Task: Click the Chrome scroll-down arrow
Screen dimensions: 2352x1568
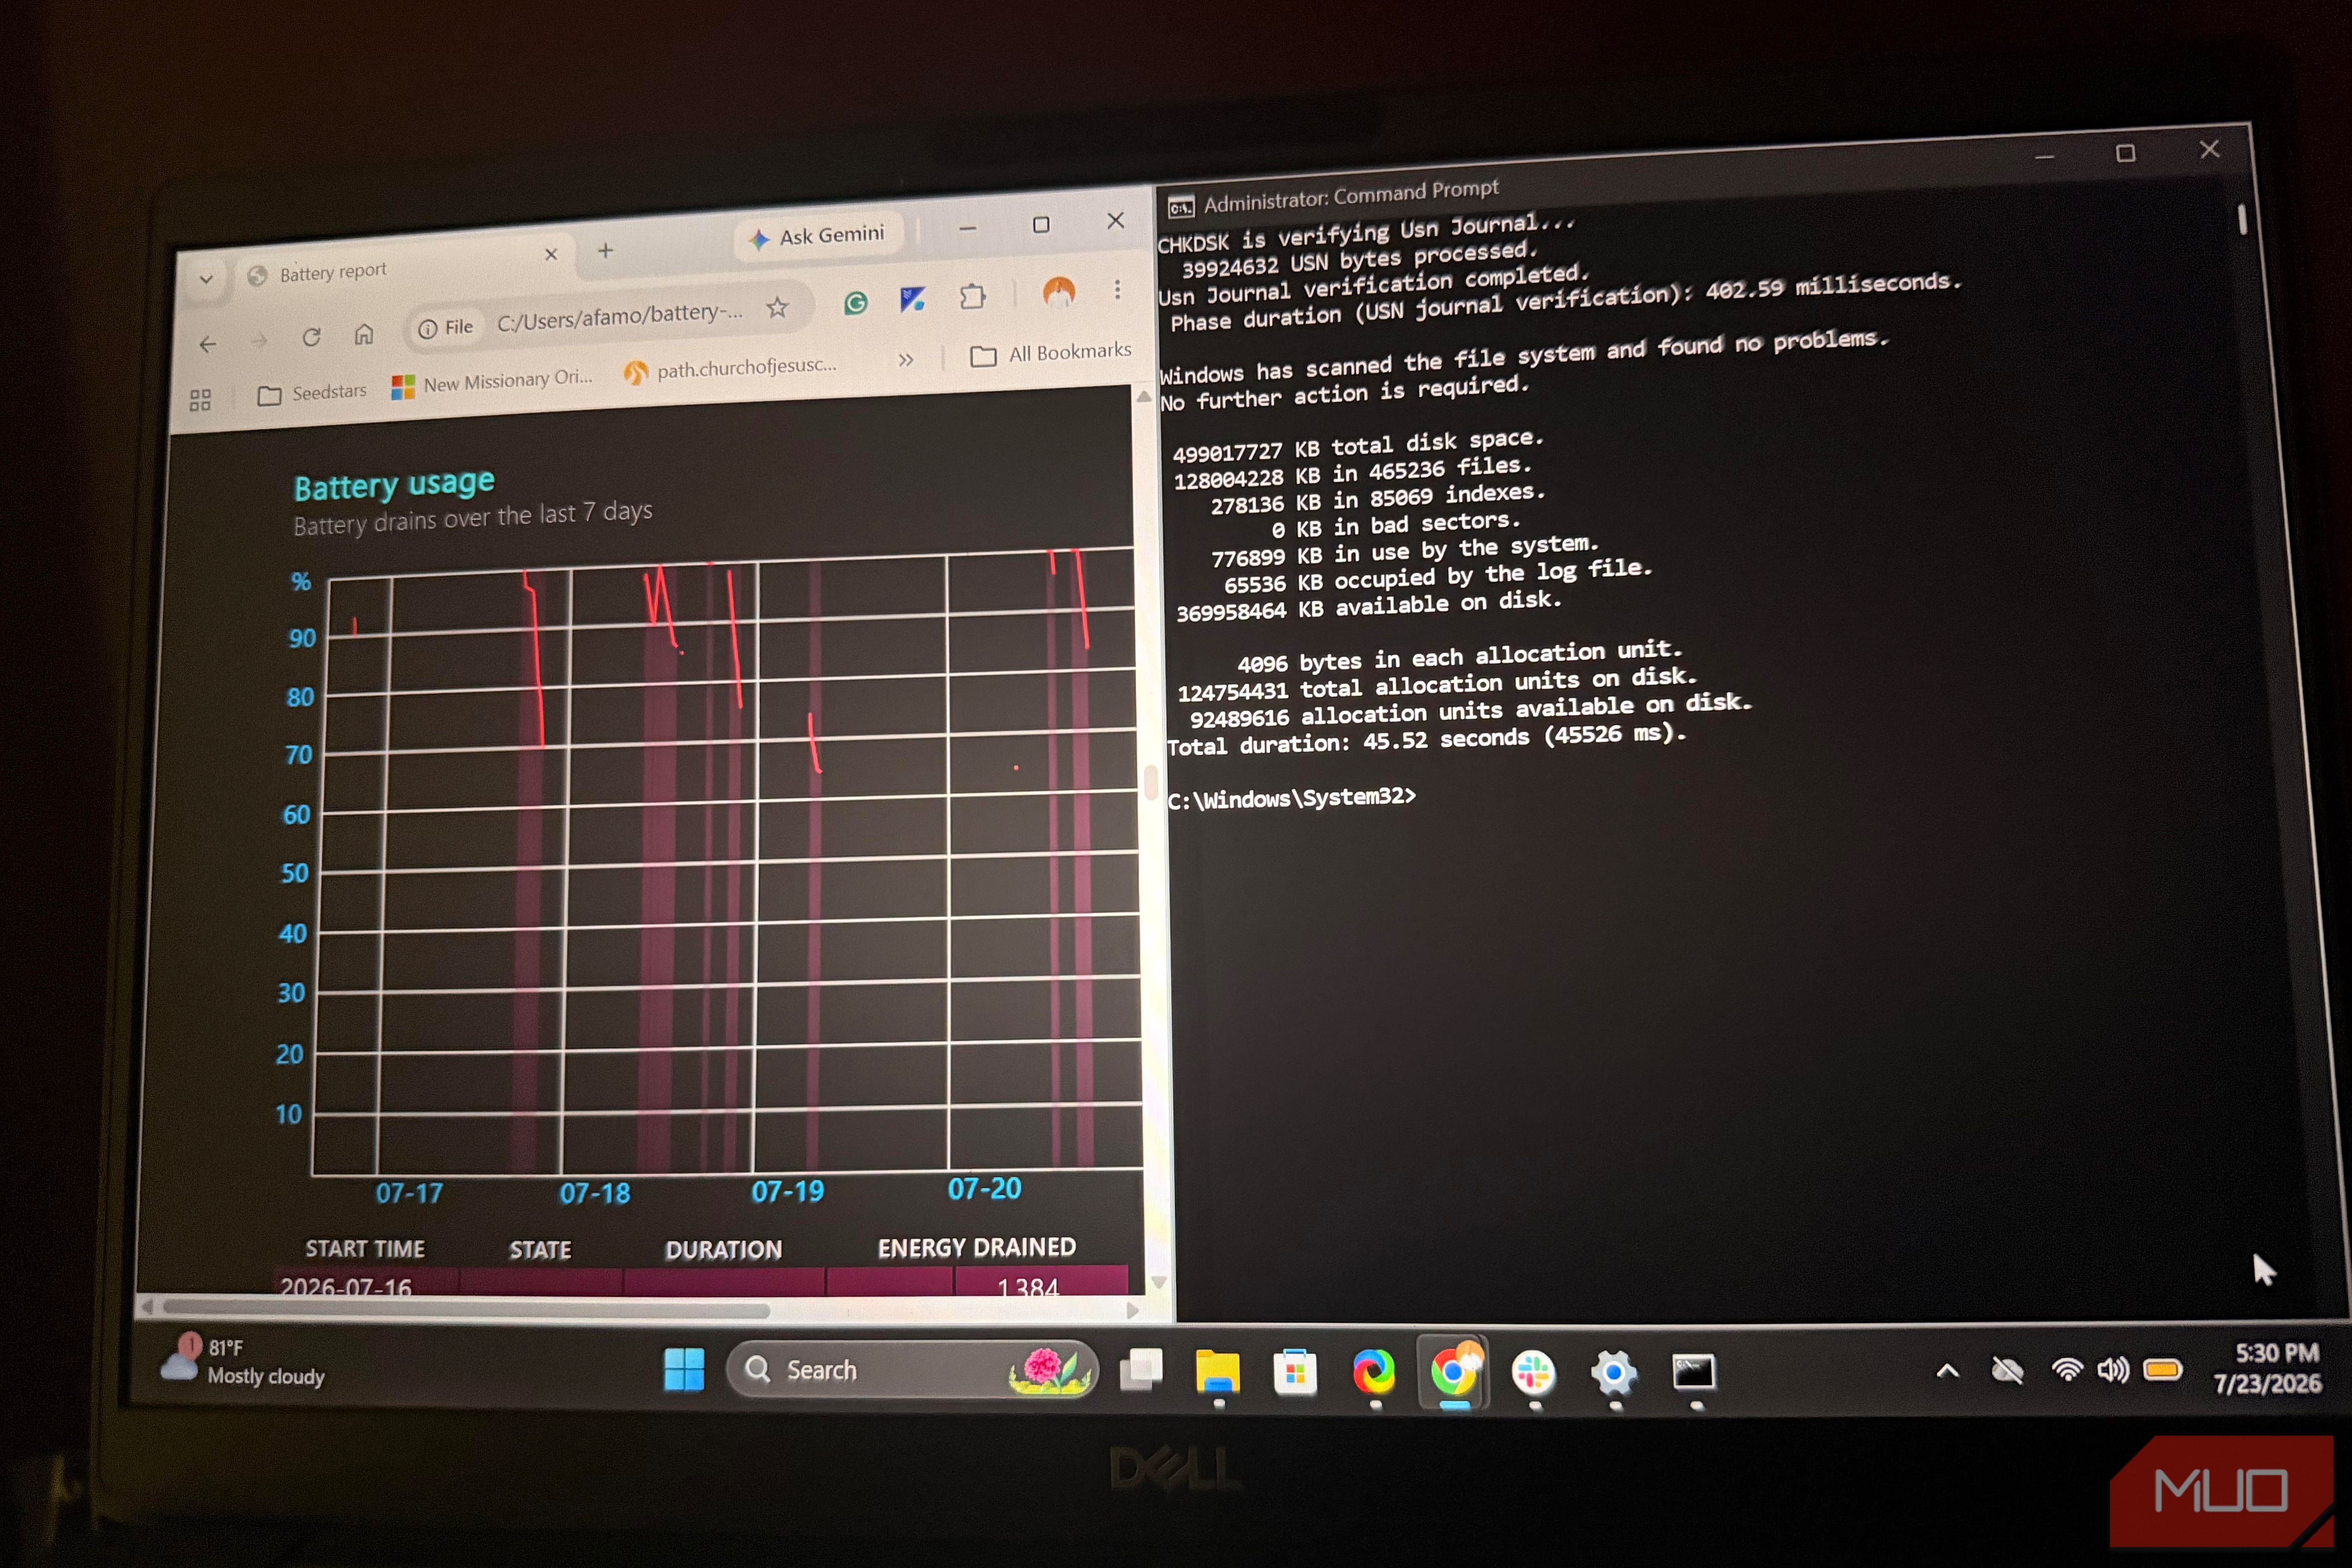Action: click(1159, 1281)
